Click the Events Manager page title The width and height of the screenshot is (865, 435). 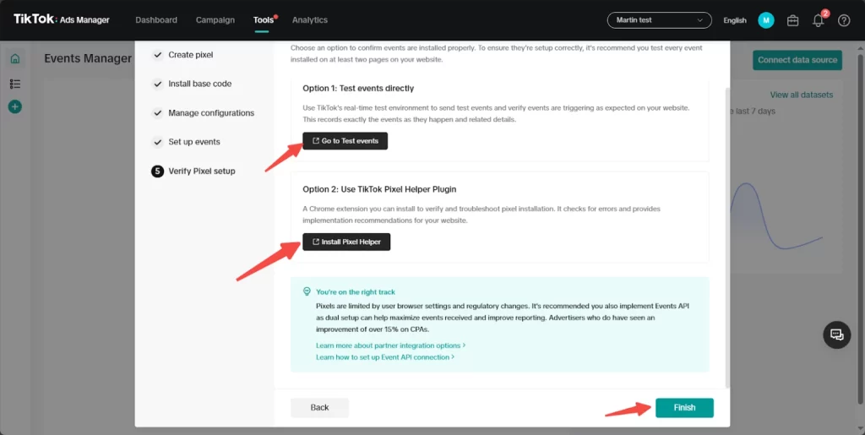tap(88, 58)
